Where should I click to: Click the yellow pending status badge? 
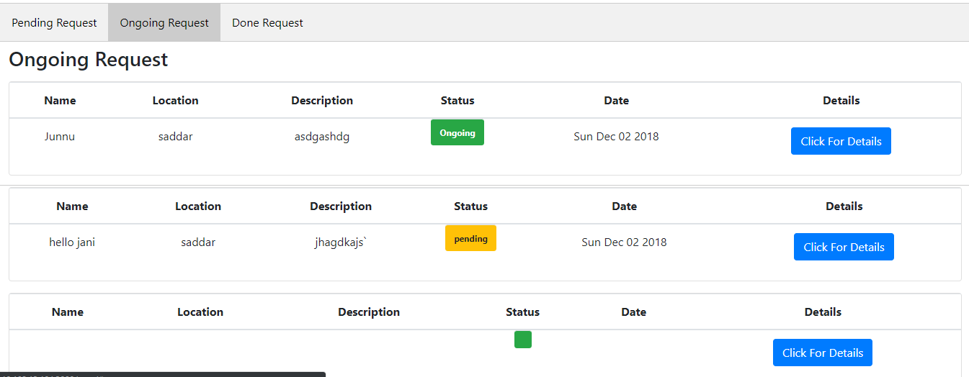click(470, 238)
